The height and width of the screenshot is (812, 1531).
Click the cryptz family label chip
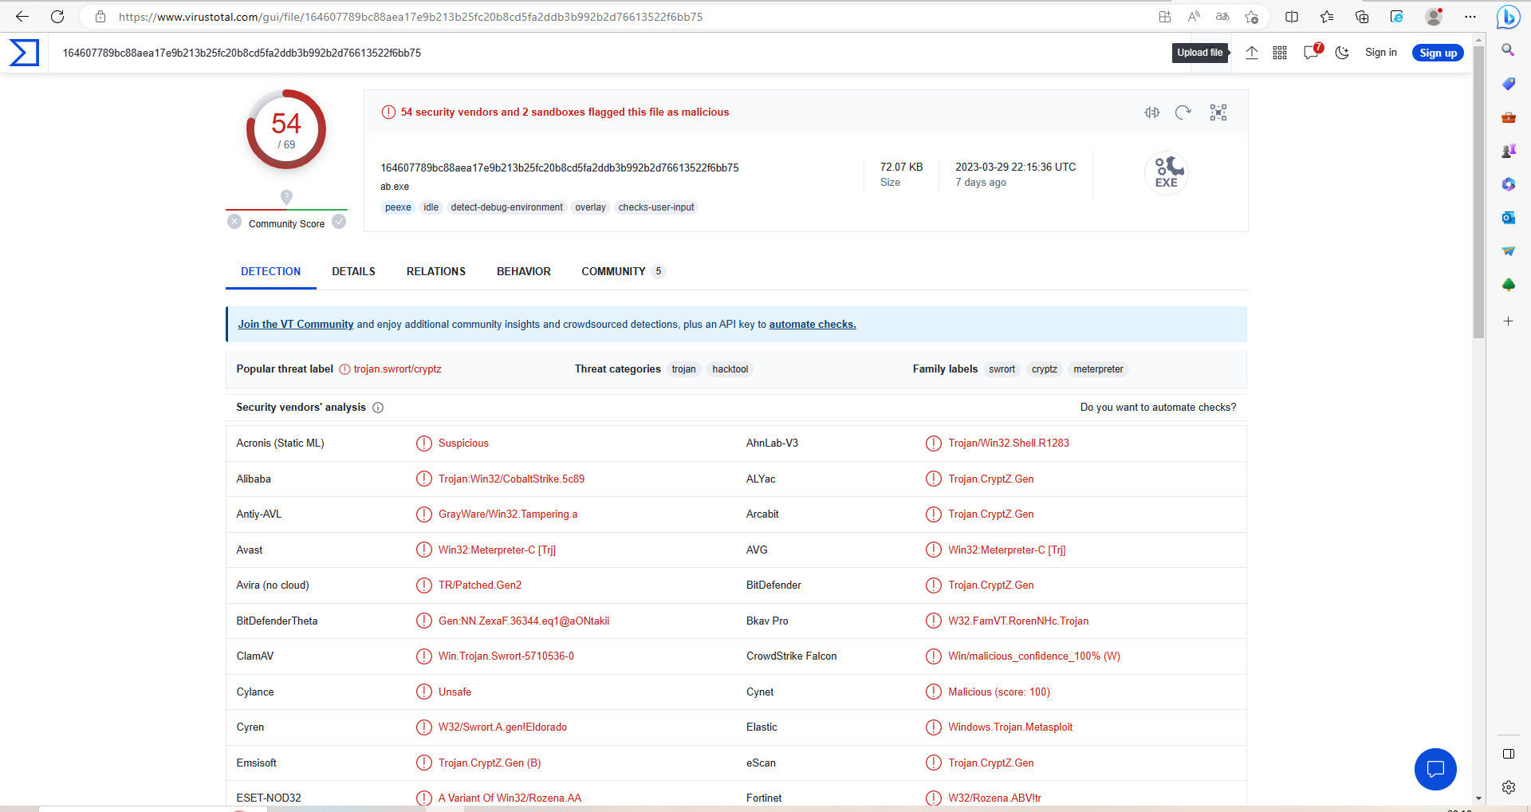pos(1045,369)
